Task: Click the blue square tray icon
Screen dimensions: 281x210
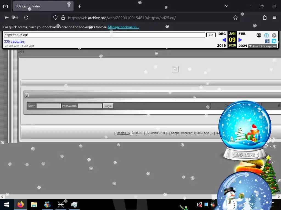Action: [x=206, y=205]
